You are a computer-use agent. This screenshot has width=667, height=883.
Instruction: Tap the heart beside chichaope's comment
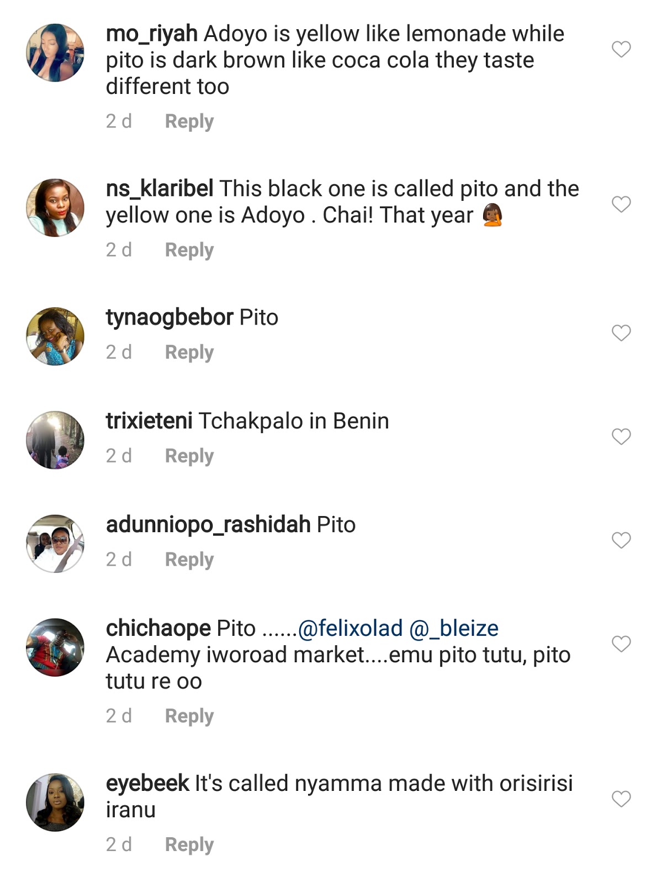click(x=621, y=644)
